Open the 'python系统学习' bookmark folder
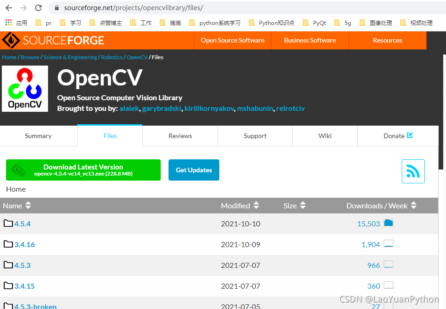Viewport: 446px width, 309px height. (215, 23)
